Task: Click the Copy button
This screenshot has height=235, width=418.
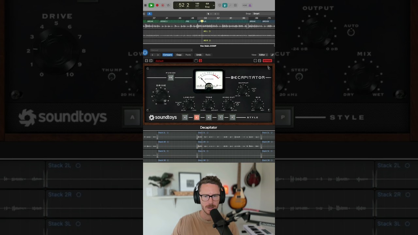Action: 179,55
